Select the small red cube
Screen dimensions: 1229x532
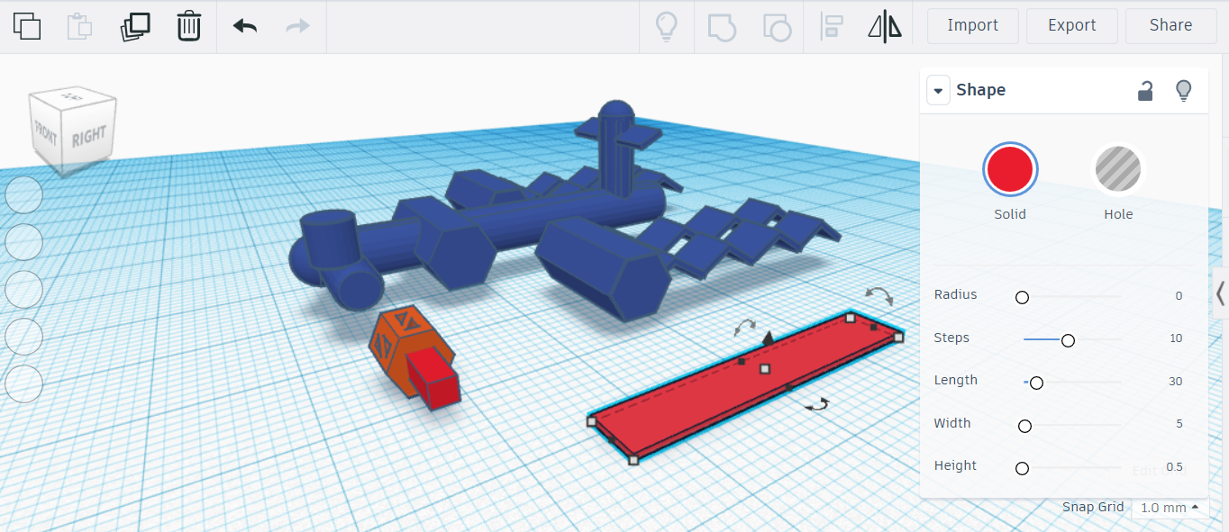click(x=433, y=379)
